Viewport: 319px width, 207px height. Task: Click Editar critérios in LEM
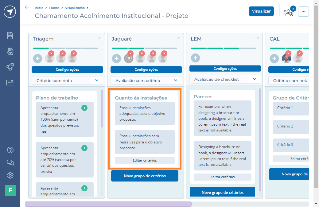(x=223, y=177)
